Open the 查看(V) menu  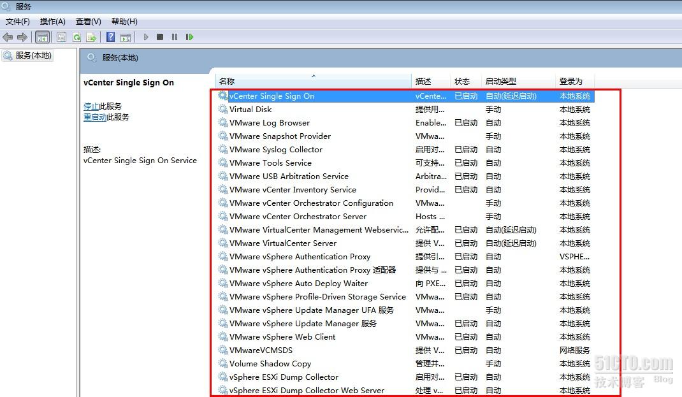coord(89,21)
